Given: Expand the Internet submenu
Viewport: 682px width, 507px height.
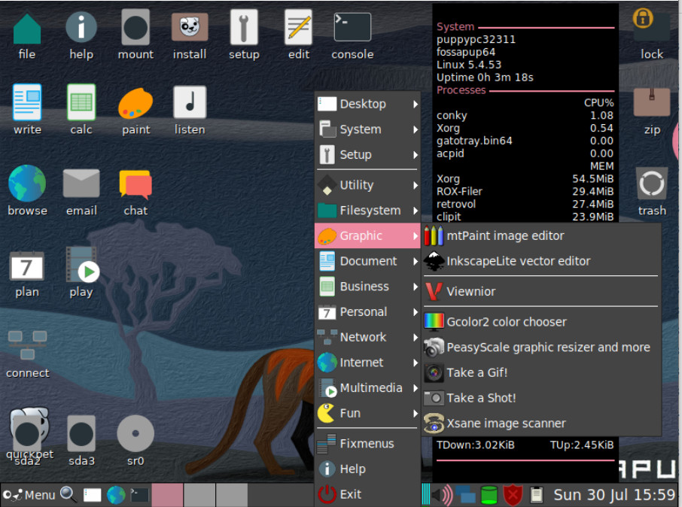Looking at the screenshot, I should (367, 363).
